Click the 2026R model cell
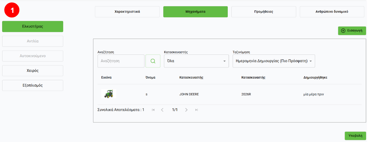 246,94
